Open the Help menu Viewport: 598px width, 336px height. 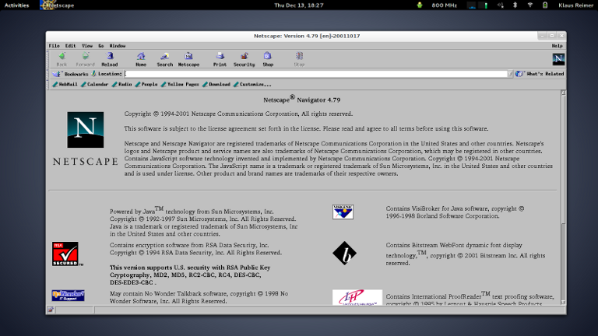(x=558, y=46)
